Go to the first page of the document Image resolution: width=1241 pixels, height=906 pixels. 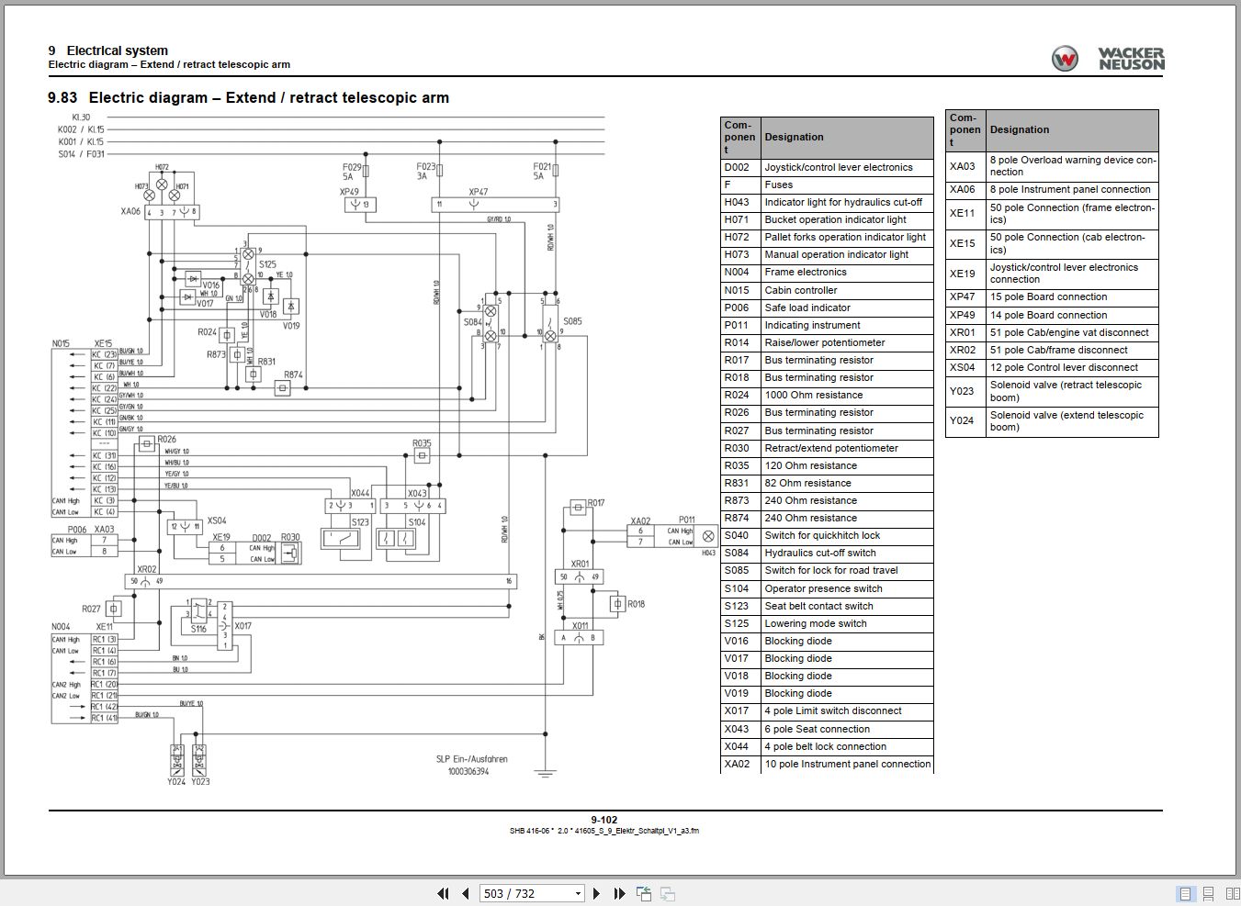pos(442,893)
